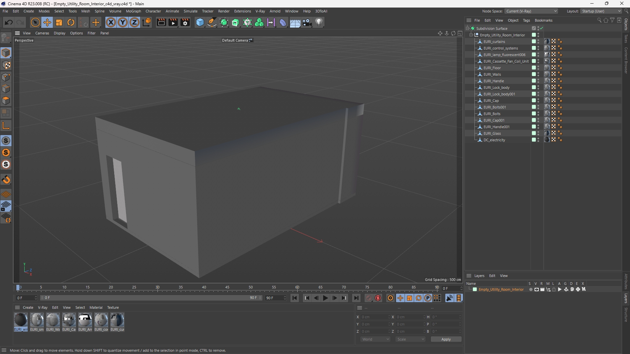
Task: Open the MoGraph menu
Action: 133,11
